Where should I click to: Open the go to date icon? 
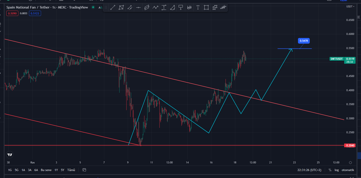[84, 170]
